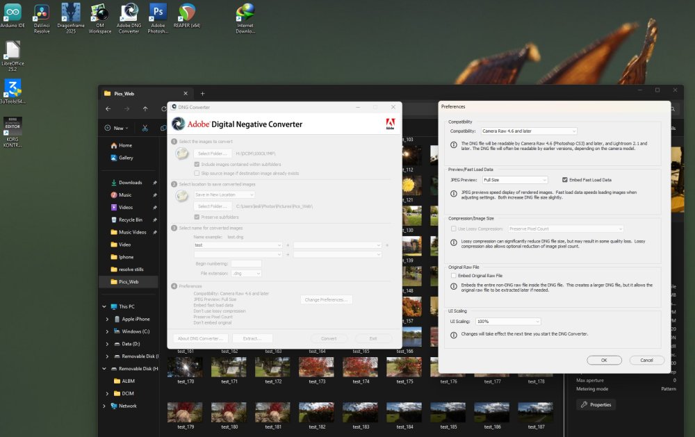
Task: Open the Internet Download Manager desktop icon
Action: 245,13
